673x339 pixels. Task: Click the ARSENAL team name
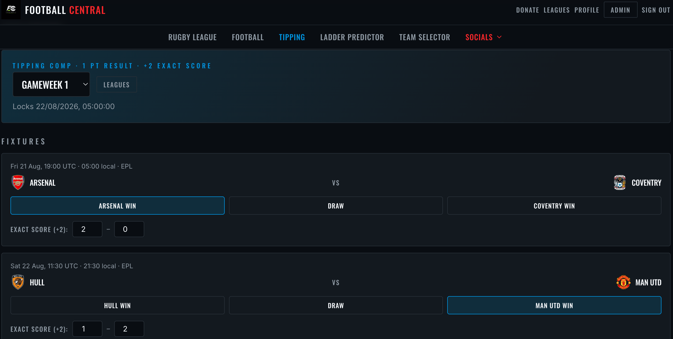[x=43, y=183]
